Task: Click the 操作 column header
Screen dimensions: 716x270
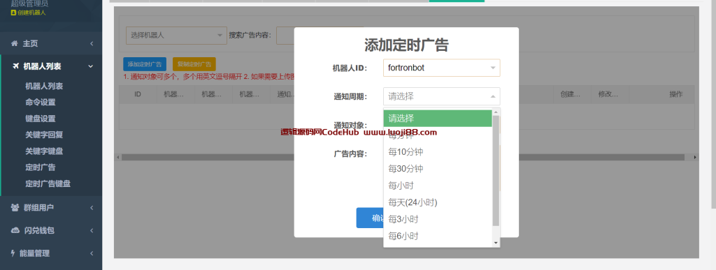Action: [676, 94]
